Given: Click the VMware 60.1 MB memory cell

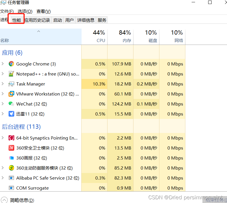Looking at the screenshot, I should pyautogui.click(x=120, y=94).
